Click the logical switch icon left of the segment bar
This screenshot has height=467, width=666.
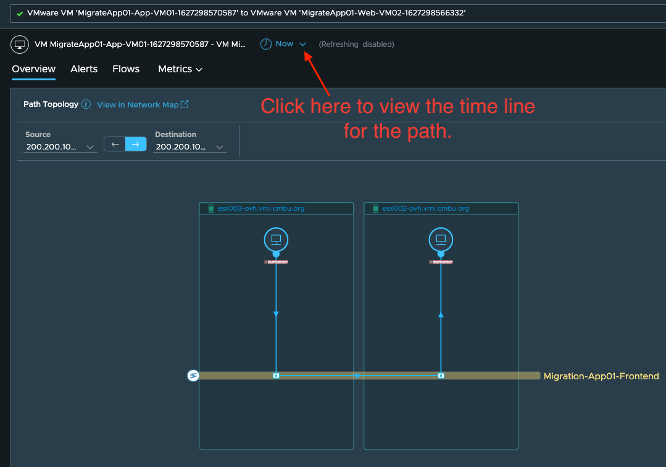[193, 376]
